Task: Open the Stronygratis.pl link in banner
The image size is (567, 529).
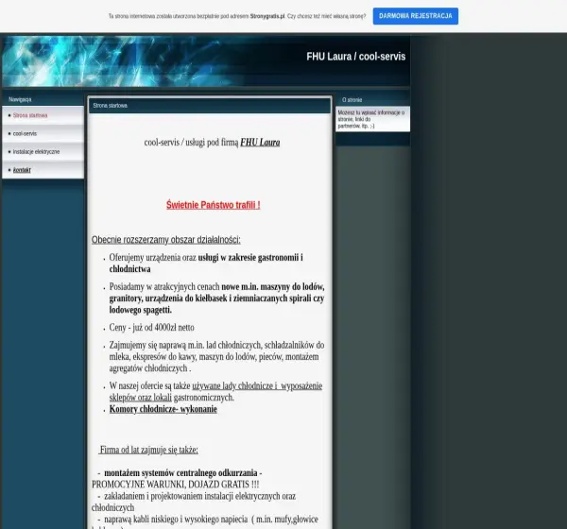Action: point(267,16)
